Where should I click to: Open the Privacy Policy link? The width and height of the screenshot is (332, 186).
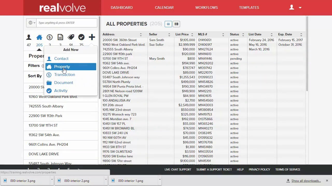[x=259, y=169]
